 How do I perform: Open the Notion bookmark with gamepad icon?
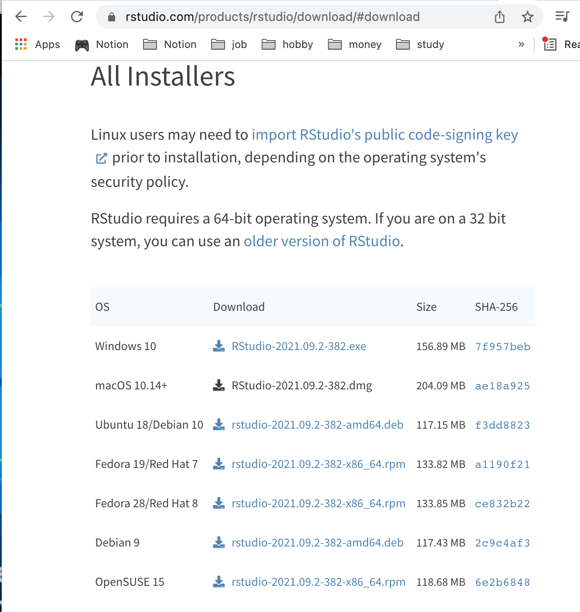(x=102, y=45)
